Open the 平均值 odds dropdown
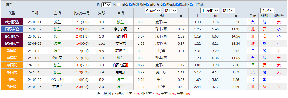This screenshot has width=288, height=98. 210,11
